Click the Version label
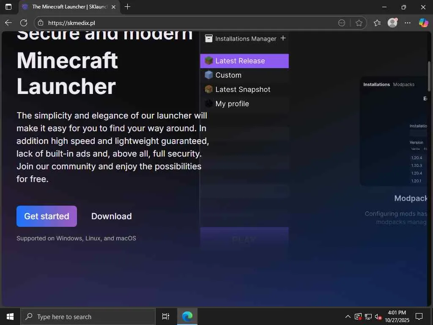 click(416, 142)
